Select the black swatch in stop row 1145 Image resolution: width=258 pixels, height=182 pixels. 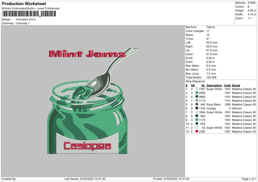[197, 108]
